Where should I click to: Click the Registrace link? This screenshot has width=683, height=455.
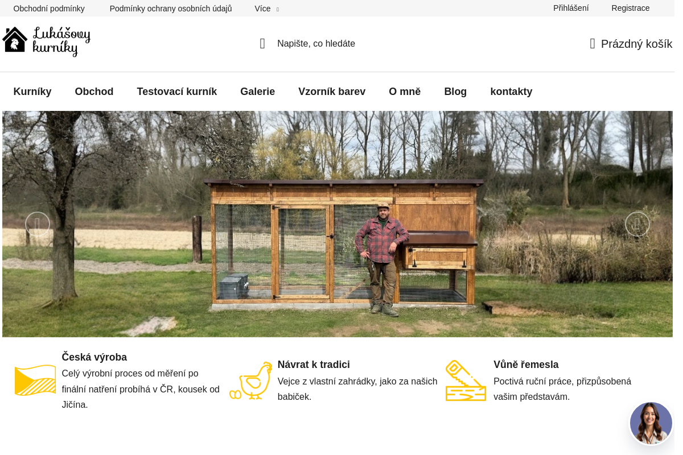click(631, 8)
